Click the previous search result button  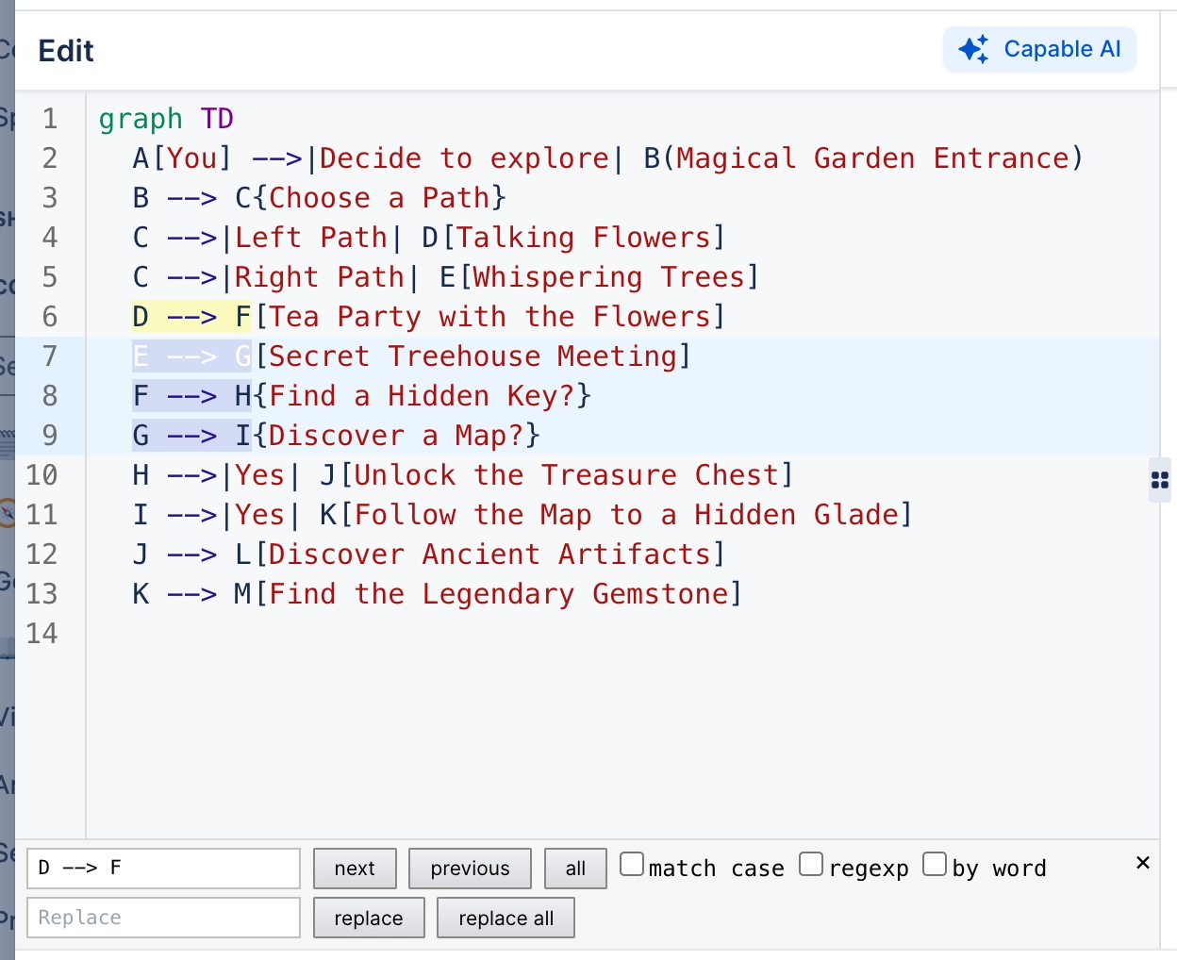click(x=469, y=868)
